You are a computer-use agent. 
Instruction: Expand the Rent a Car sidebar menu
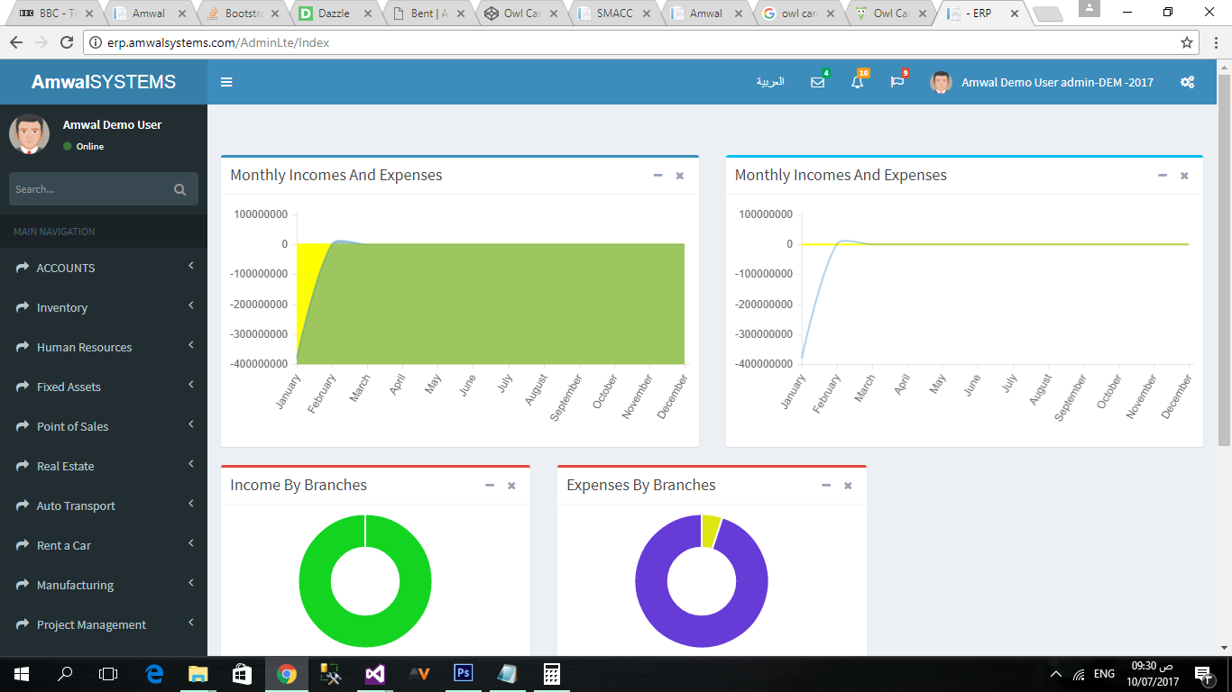click(x=63, y=545)
